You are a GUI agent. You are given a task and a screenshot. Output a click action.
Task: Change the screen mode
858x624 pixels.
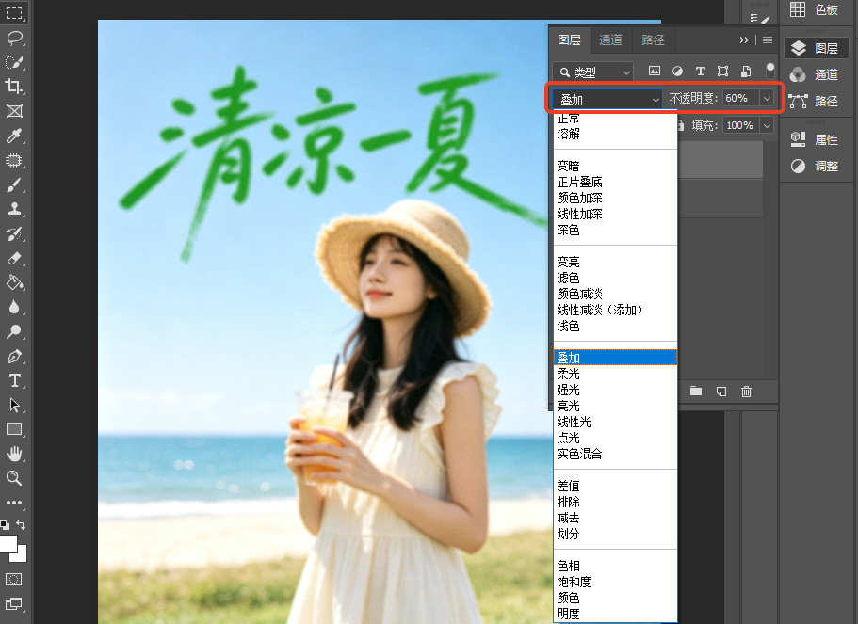[x=14, y=604]
